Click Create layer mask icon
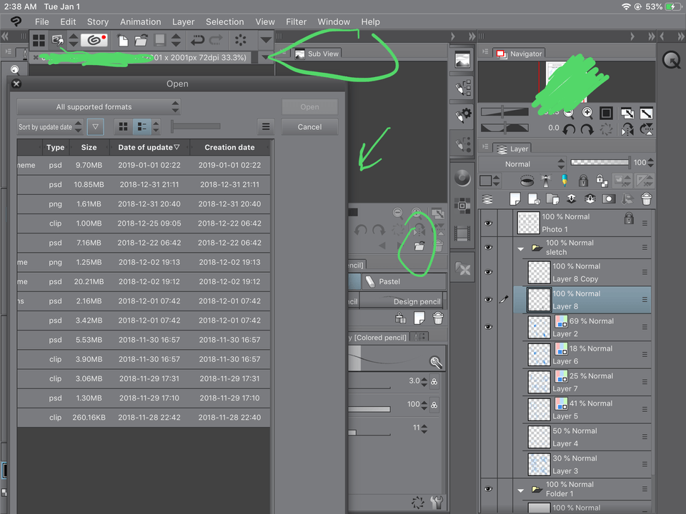The width and height of the screenshot is (686, 514). 609,199
